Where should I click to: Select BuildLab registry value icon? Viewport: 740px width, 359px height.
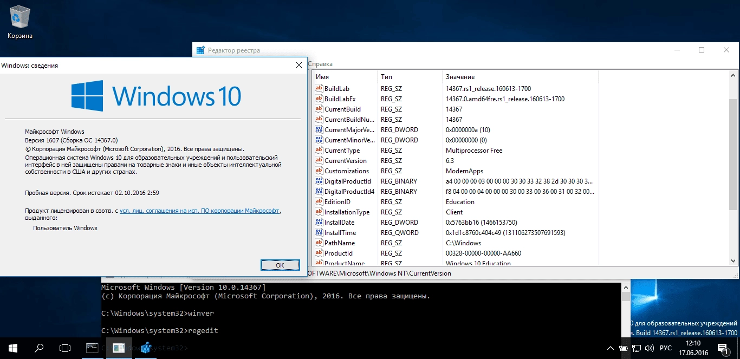click(319, 88)
